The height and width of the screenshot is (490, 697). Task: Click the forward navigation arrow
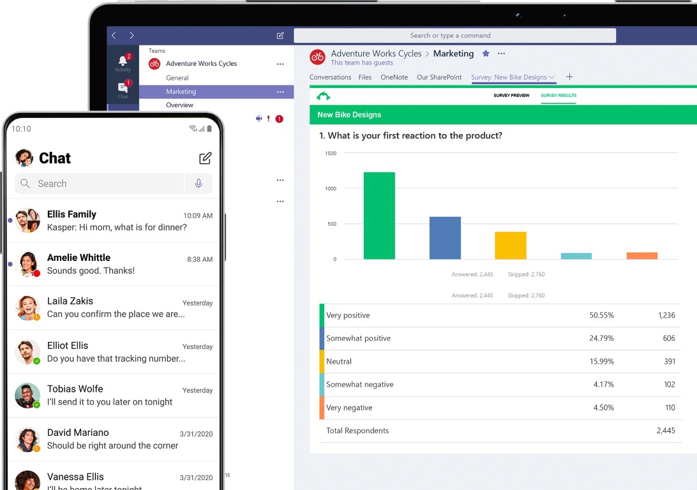(x=131, y=36)
